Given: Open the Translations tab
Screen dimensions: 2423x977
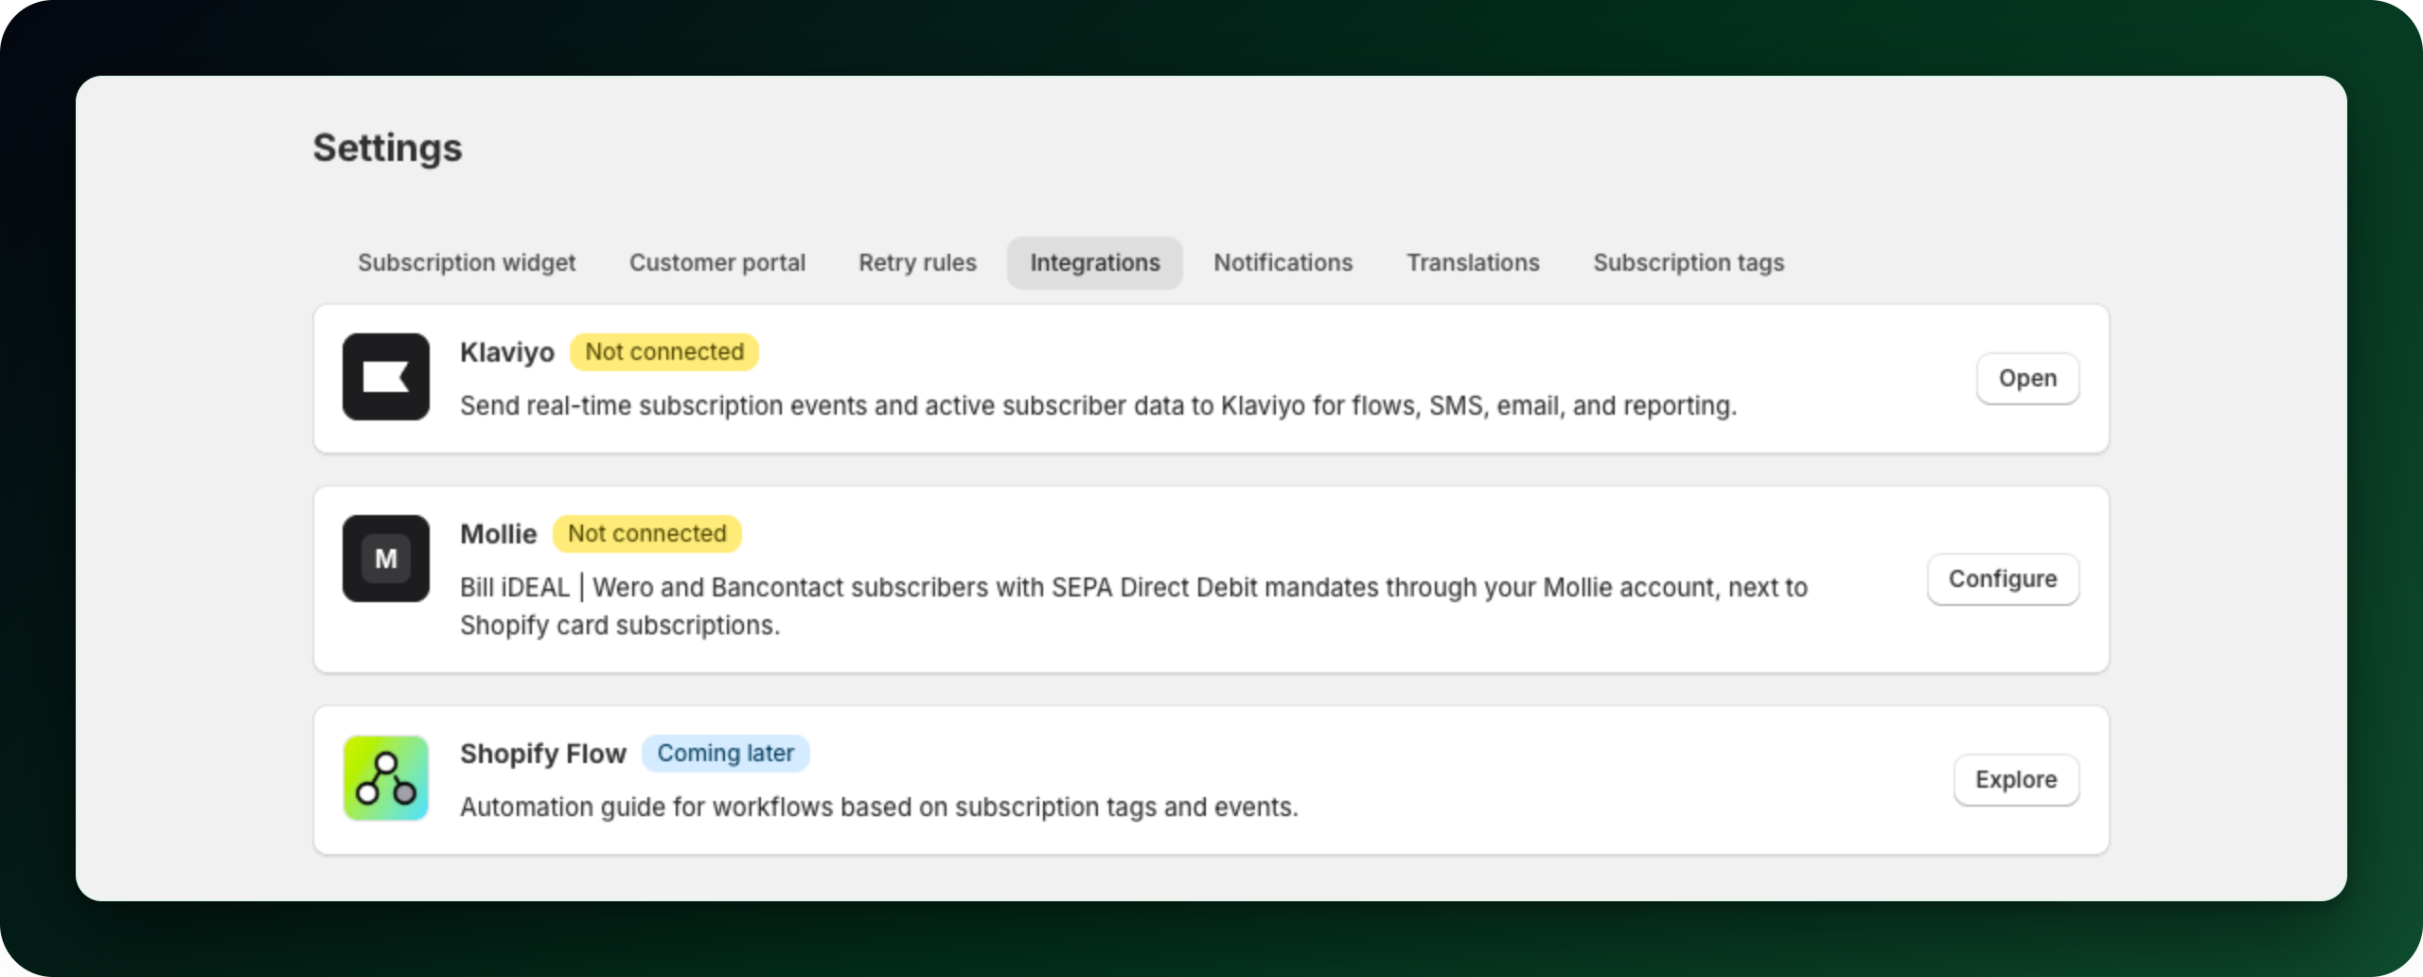Looking at the screenshot, I should coord(1473,262).
